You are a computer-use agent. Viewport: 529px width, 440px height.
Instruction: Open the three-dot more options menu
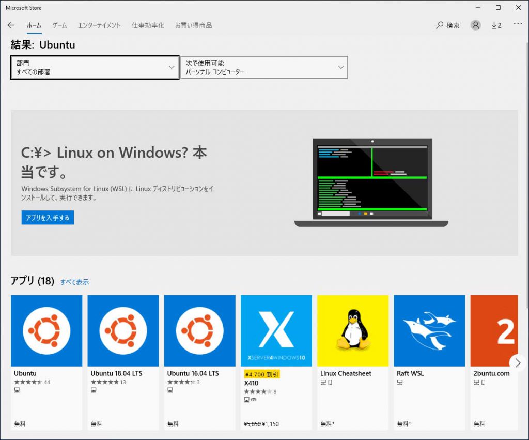[518, 24]
